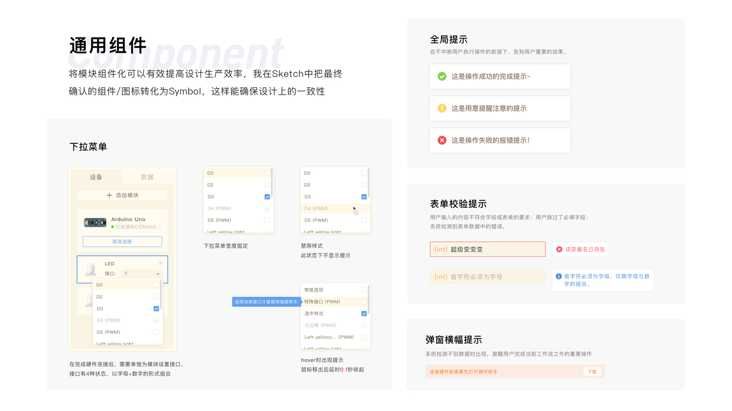
Task: Click the scrollbar of the fixed-width dropdown
Action: tap(272, 183)
